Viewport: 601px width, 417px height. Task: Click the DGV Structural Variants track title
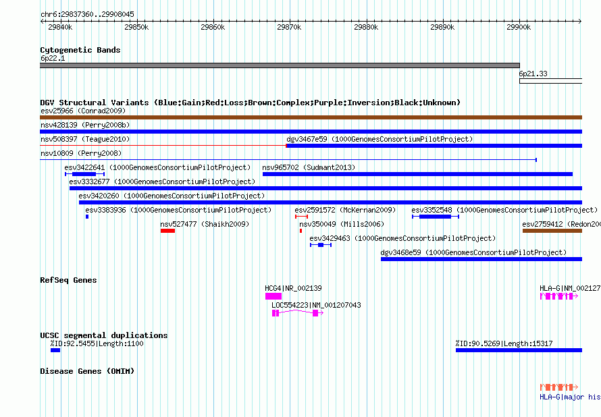coord(251,103)
